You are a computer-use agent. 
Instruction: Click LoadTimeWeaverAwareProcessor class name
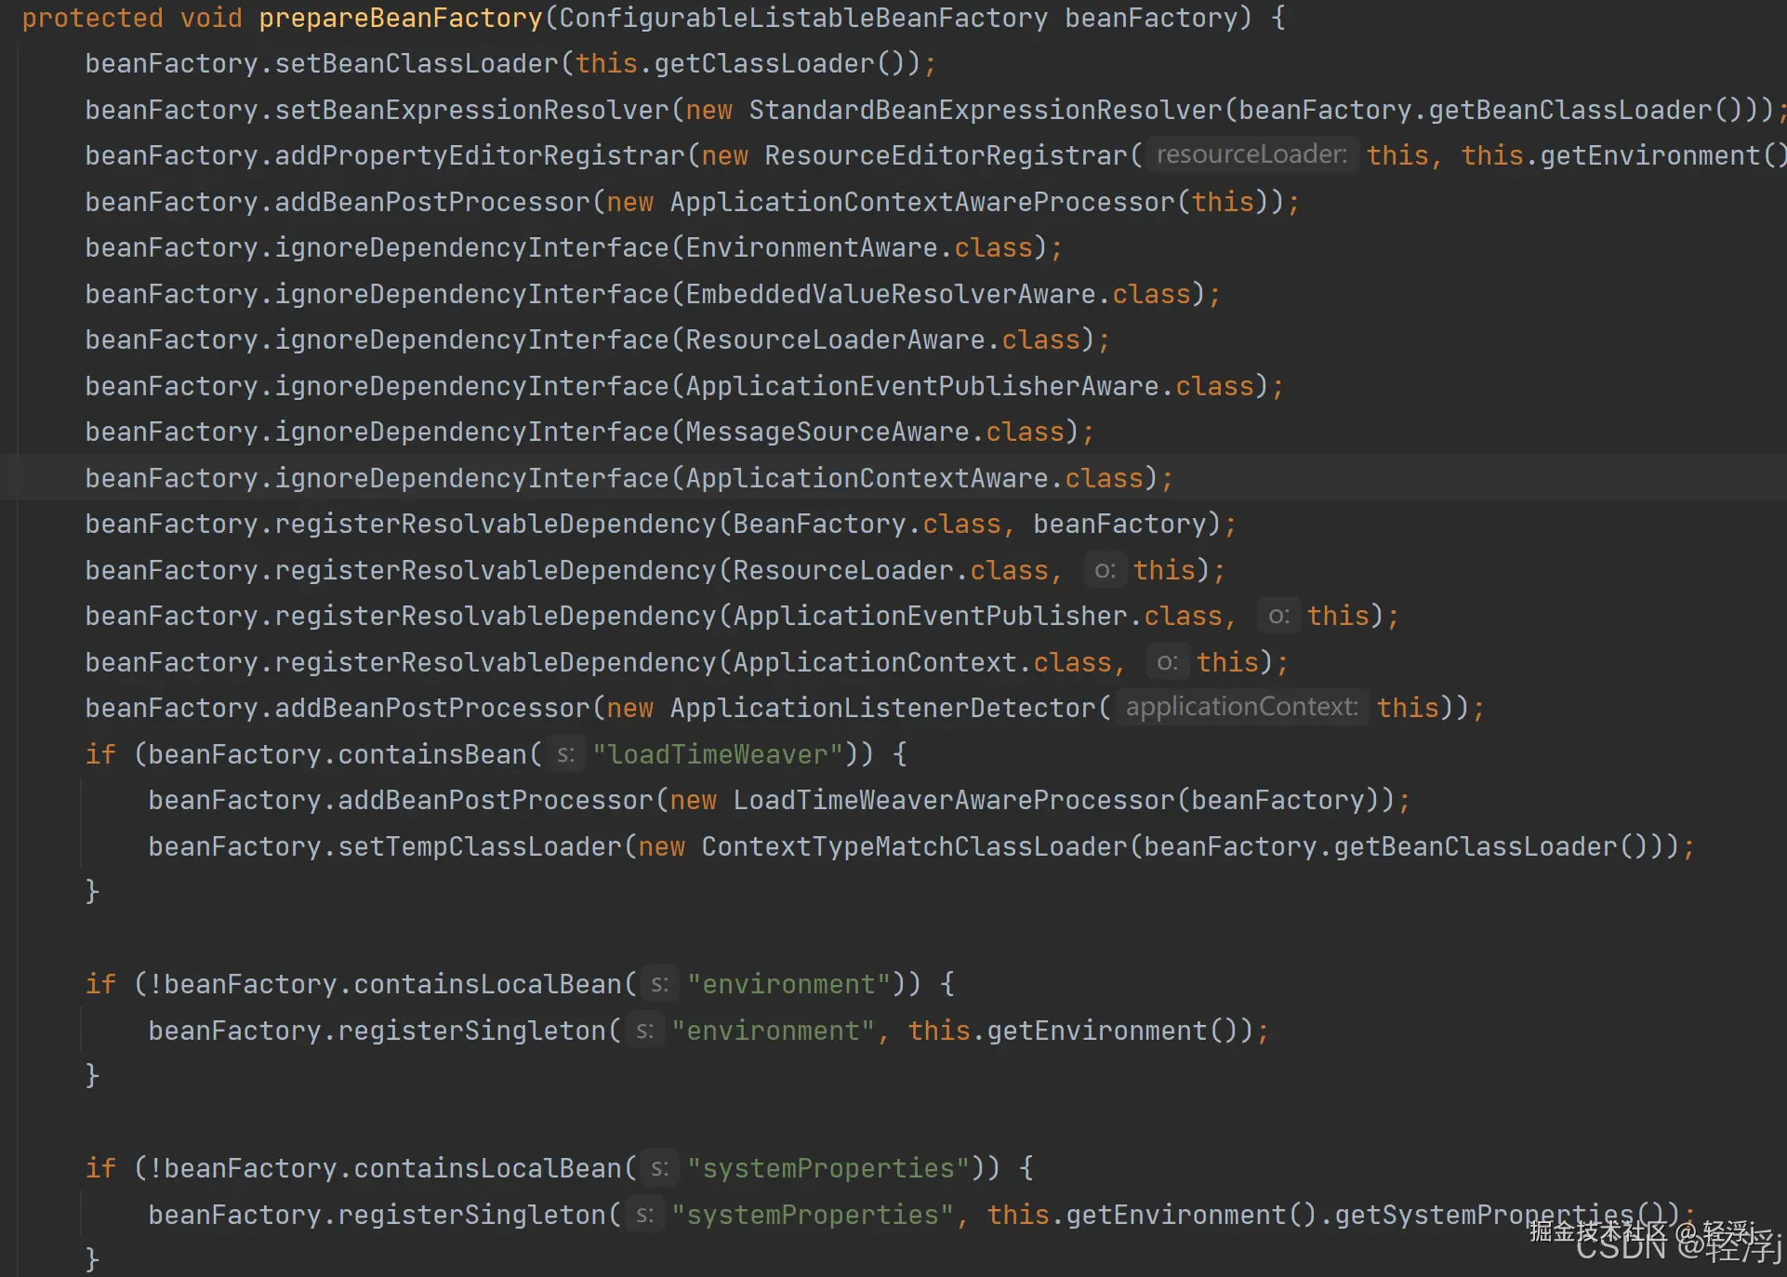point(953,800)
